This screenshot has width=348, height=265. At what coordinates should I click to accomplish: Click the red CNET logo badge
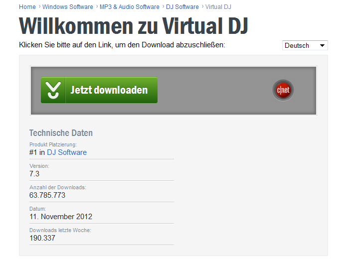pos(283,90)
